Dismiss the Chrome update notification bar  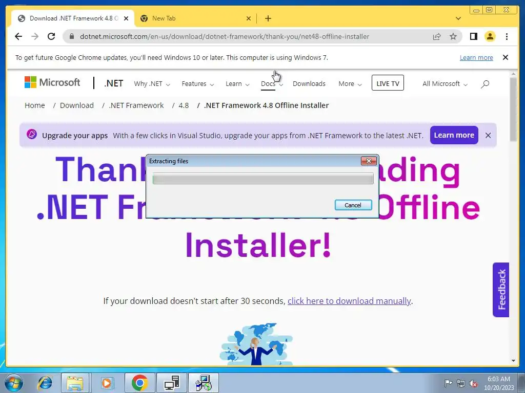506,57
